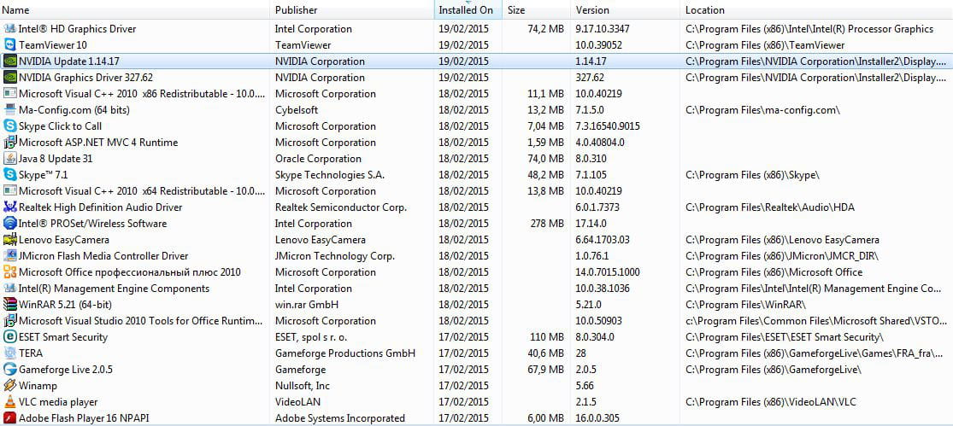Click the Microsoft Office 2010 icon
953x426 pixels.
coord(9,271)
